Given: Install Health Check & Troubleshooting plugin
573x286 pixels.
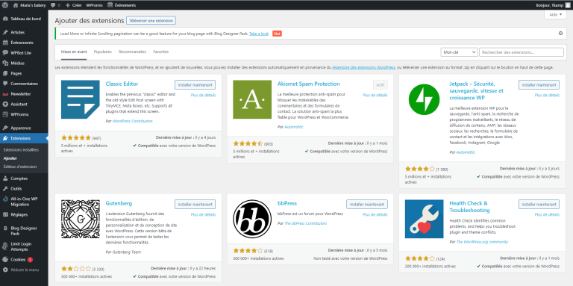Looking at the screenshot, I should click(539, 204).
